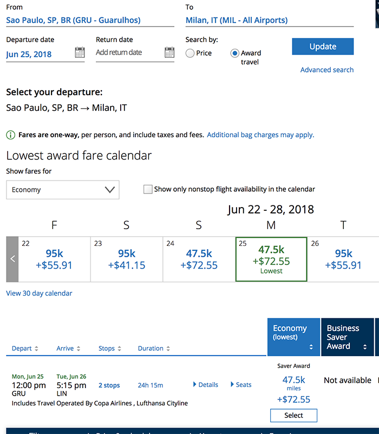379x434 pixels.
Task: Choose June 24 fare cell 47.5k
Action: click(x=199, y=259)
